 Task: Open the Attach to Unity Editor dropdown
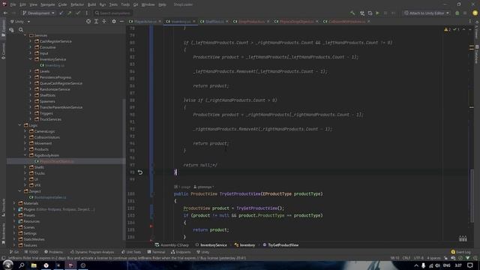click(x=427, y=13)
